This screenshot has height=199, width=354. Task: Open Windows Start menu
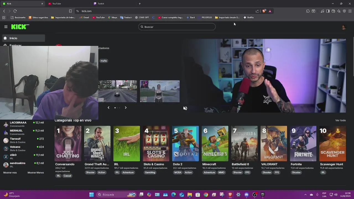coord(91,195)
